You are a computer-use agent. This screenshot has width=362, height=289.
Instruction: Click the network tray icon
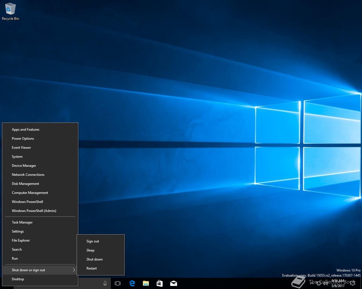coord(319,283)
